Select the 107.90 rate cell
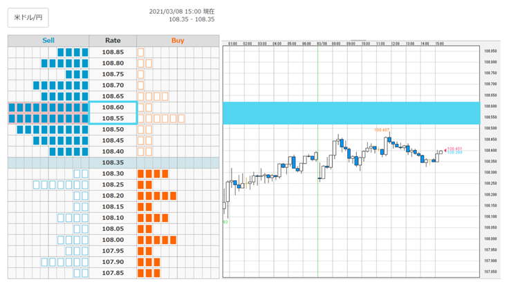509x284 pixels. point(113,262)
